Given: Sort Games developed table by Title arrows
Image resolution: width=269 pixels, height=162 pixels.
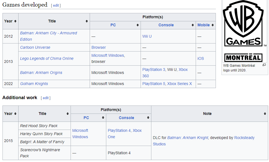Looking at the screenshot, I should [87, 21].
